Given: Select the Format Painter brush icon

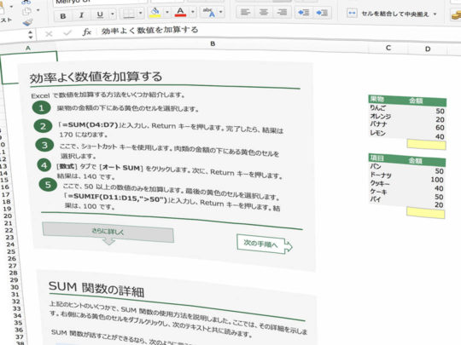Looking at the screenshot, I should (27, 22).
